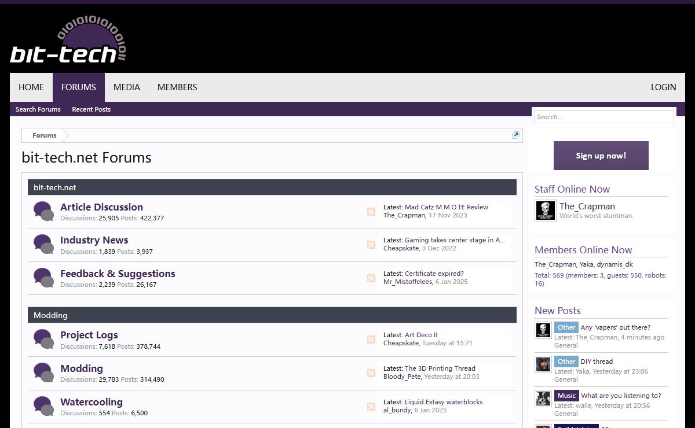Open the Project Logs forum

[89, 335]
